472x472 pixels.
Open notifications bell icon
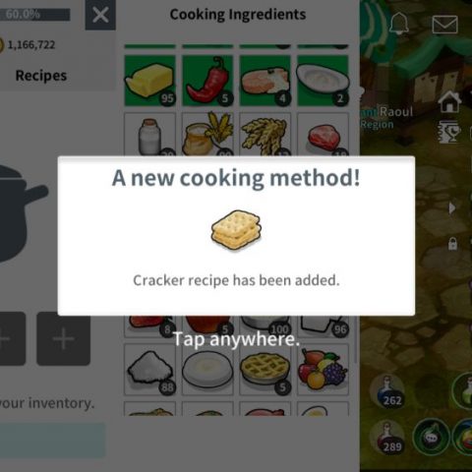[399, 24]
